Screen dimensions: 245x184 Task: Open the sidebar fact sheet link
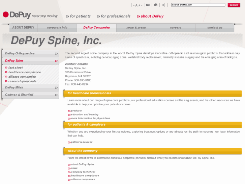tap(16, 68)
